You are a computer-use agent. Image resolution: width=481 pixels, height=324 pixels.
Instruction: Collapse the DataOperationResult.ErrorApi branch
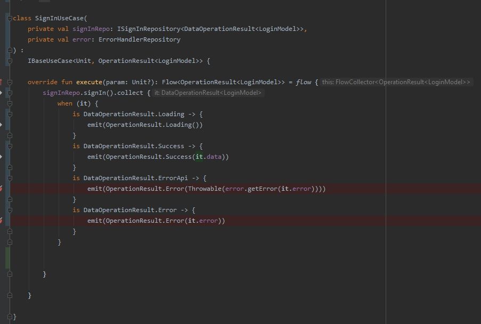pyautogui.click(x=10, y=179)
